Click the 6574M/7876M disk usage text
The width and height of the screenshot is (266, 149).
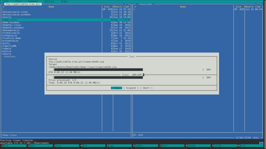point(247,138)
